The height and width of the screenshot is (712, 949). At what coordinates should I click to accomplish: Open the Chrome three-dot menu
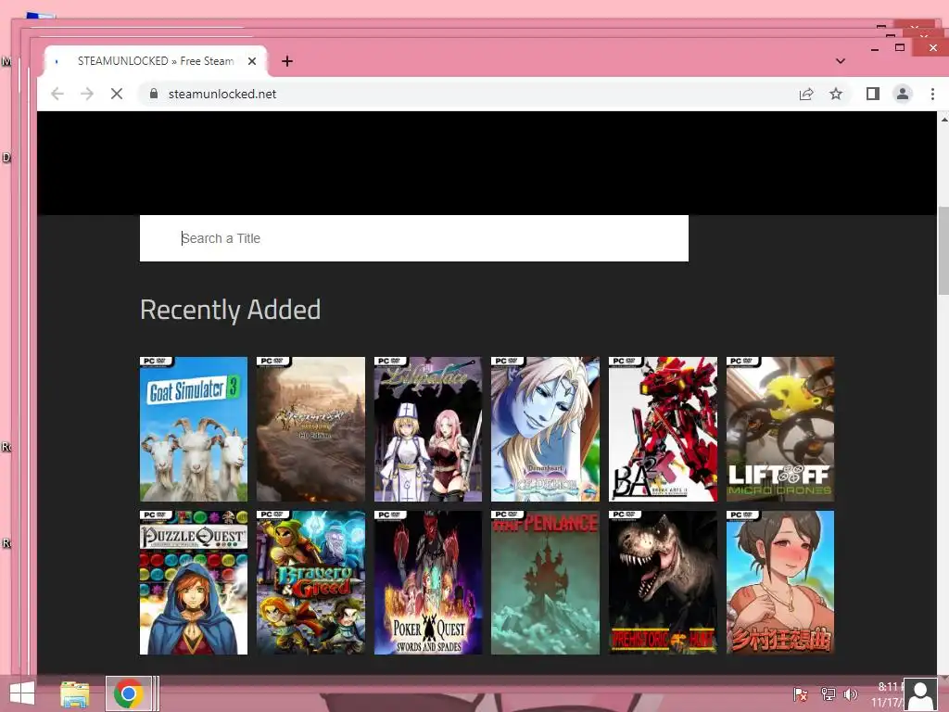click(932, 94)
